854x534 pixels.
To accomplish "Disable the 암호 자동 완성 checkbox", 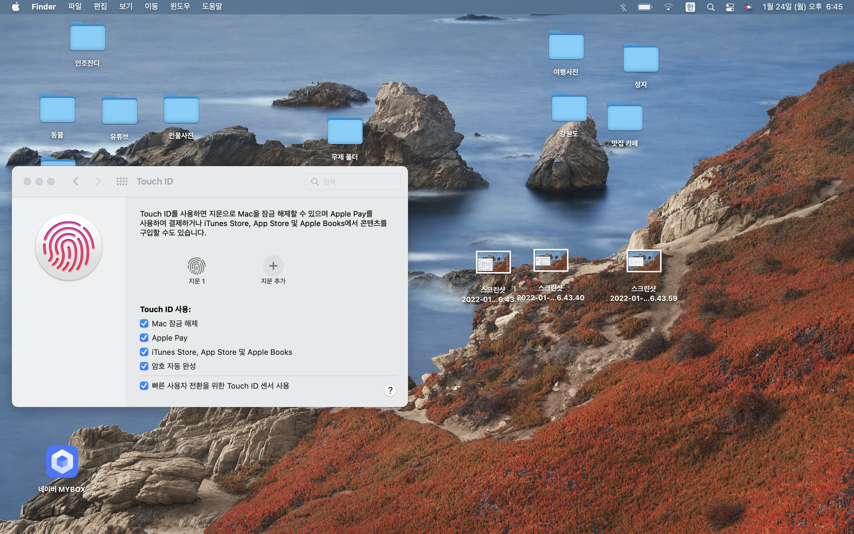I will point(144,366).
